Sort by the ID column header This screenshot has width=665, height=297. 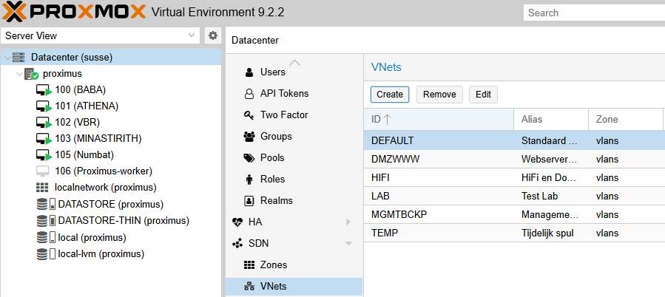pyautogui.click(x=439, y=120)
